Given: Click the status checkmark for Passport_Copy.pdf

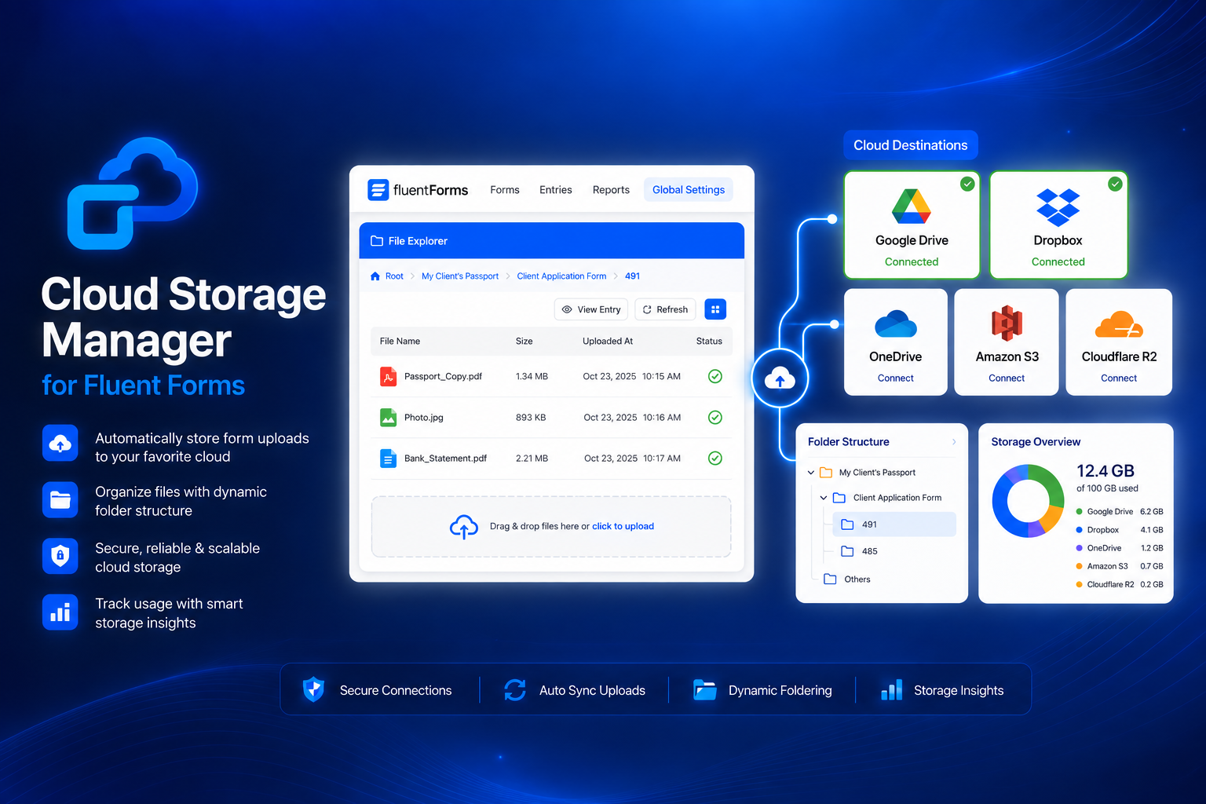Looking at the screenshot, I should click(715, 377).
